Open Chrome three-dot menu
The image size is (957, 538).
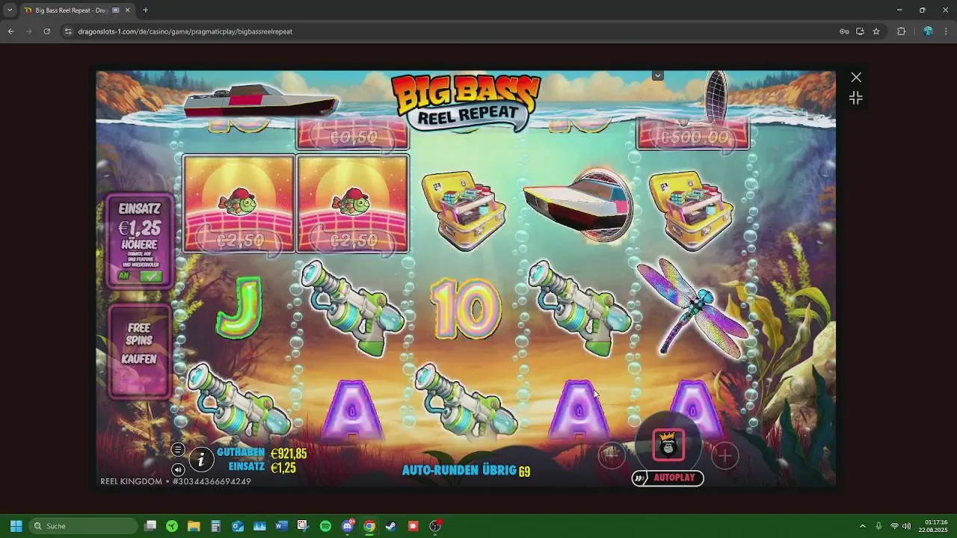pos(946,31)
